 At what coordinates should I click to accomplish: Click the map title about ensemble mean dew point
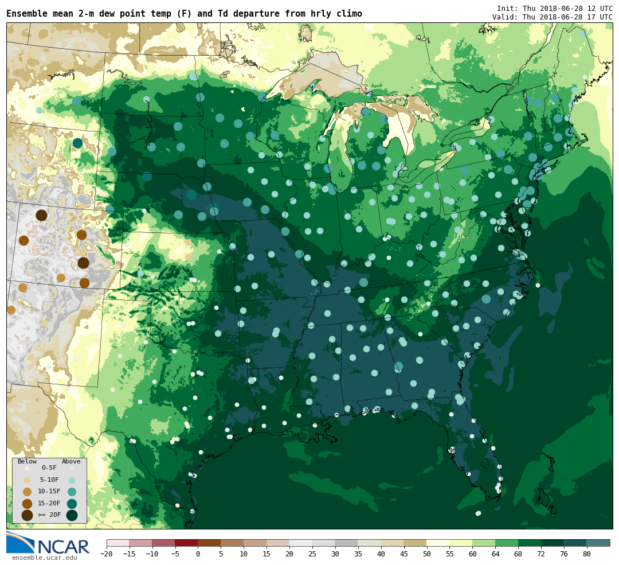click(x=184, y=14)
